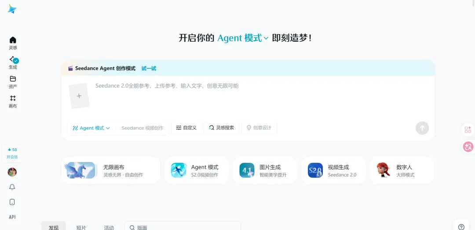
Task: Click the sliders icon on the 自定义 button
Action: tap(179, 128)
